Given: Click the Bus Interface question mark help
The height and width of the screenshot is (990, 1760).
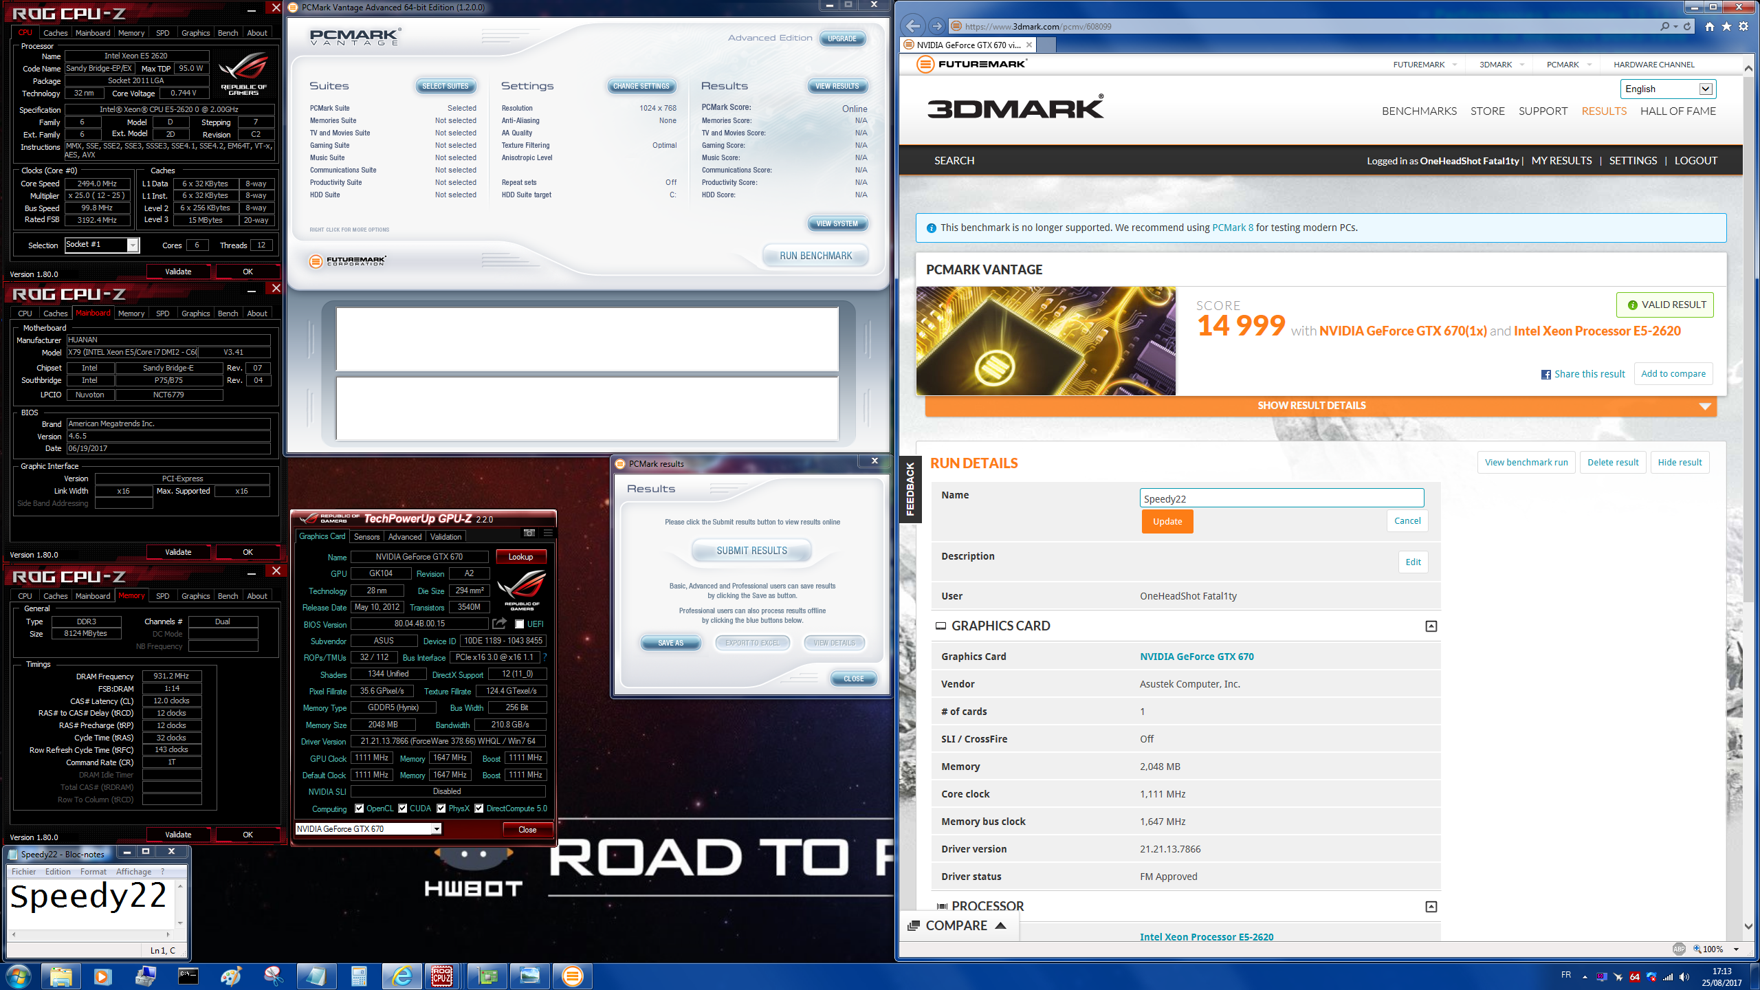Looking at the screenshot, I should [x=544, y=657].
